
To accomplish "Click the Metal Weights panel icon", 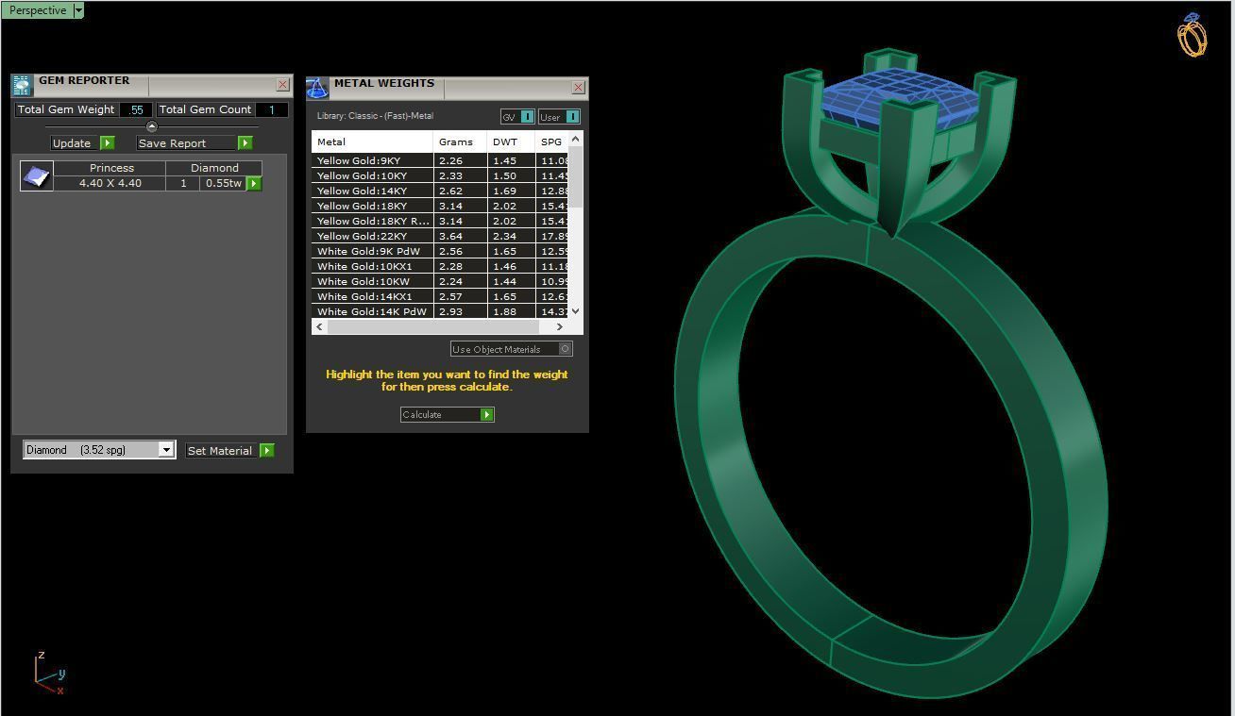I will tap(317, 89).
